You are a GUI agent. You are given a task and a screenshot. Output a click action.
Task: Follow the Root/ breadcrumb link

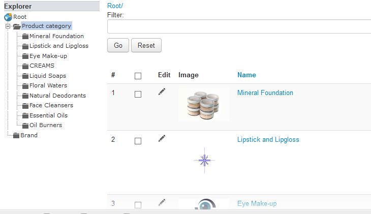coord(115,6)
